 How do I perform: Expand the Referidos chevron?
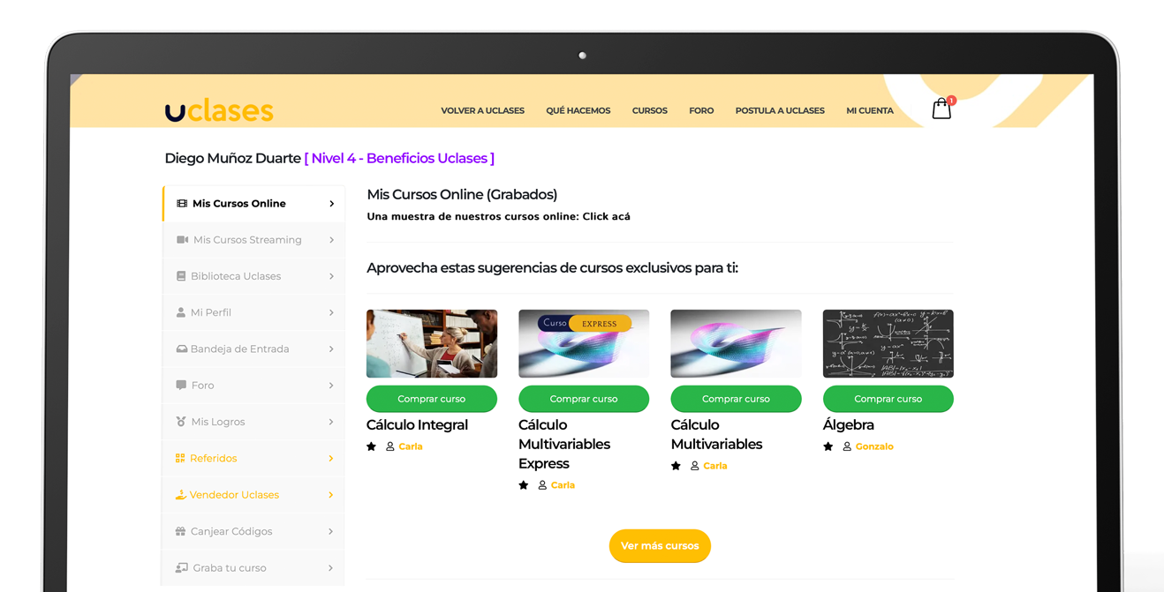point(332,459)
